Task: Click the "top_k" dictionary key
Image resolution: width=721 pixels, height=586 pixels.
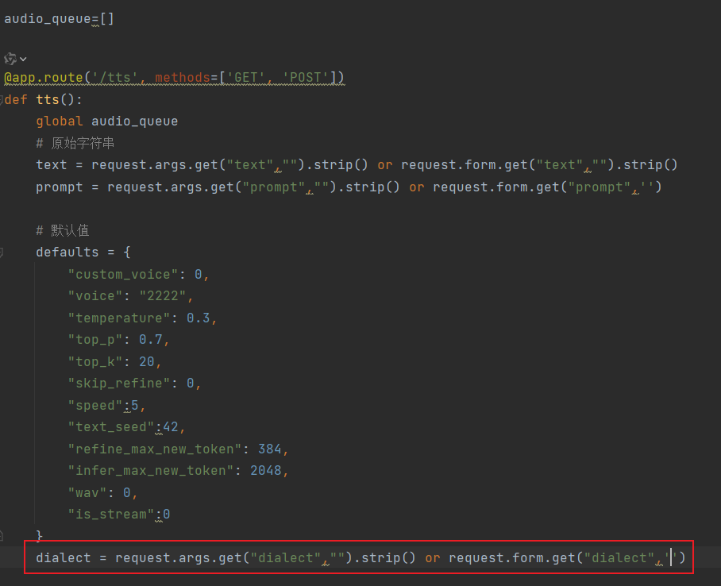Action: click(95, 361)
